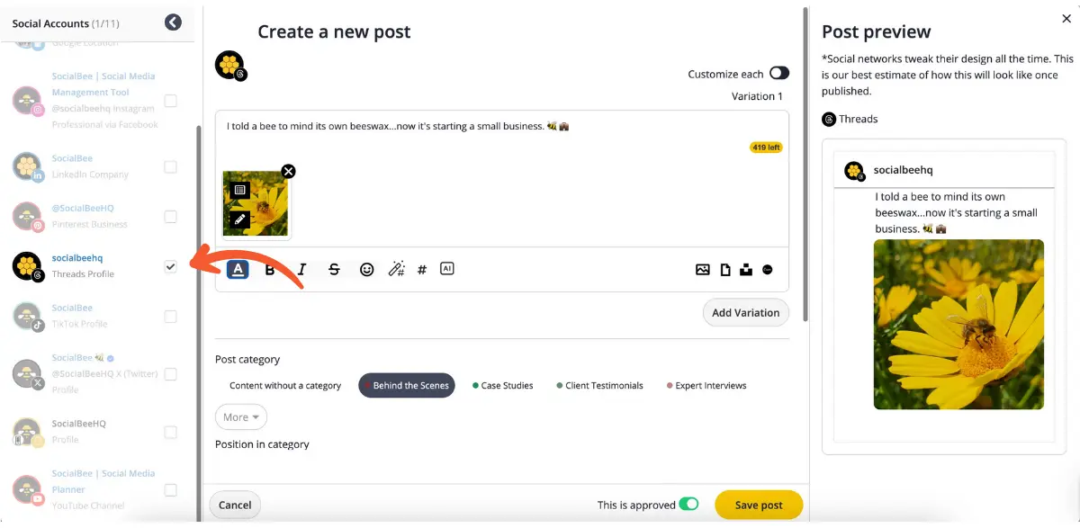1080x528 pixels.
Task: Open the AI content assistant
Action: pyautogui.click(x=447, y=268)
